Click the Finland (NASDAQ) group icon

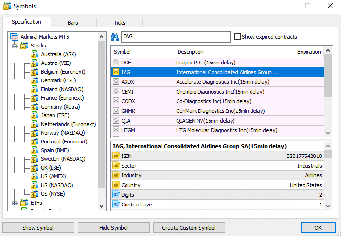(x=35, y=89)
